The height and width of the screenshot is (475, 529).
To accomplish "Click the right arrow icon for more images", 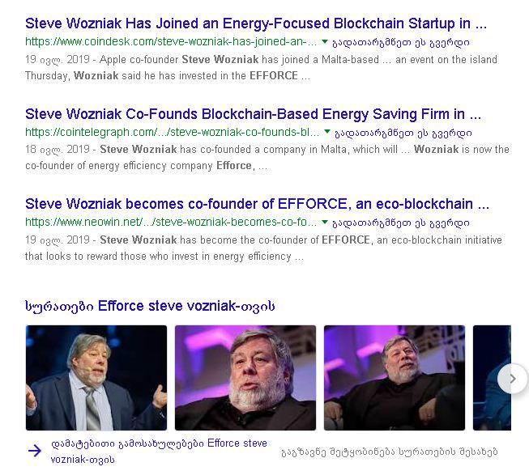I will click(x=34, y=451).
